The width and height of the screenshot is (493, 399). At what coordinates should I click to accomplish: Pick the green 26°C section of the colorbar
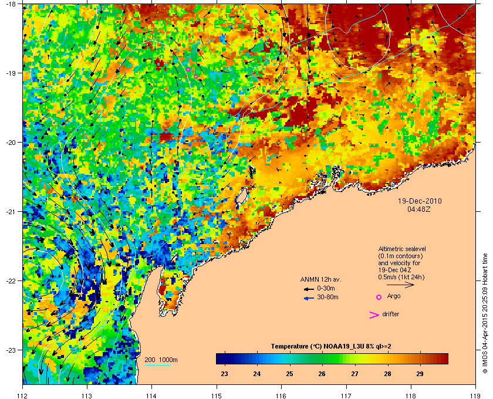tap(322, 359)
